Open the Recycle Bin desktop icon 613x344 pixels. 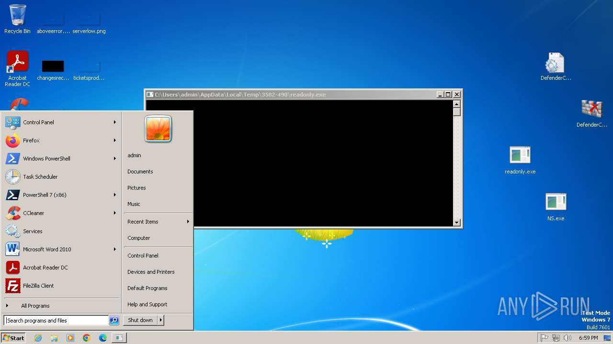click(17, 19)
